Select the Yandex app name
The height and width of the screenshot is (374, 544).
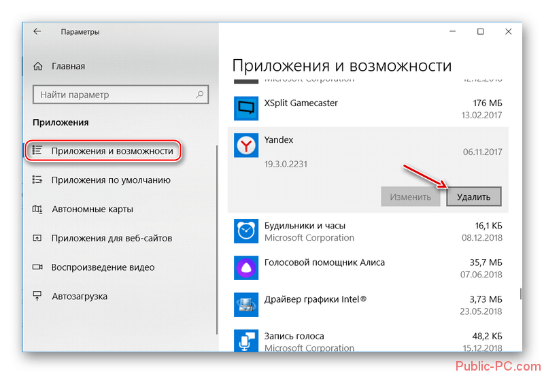(279, 140)
